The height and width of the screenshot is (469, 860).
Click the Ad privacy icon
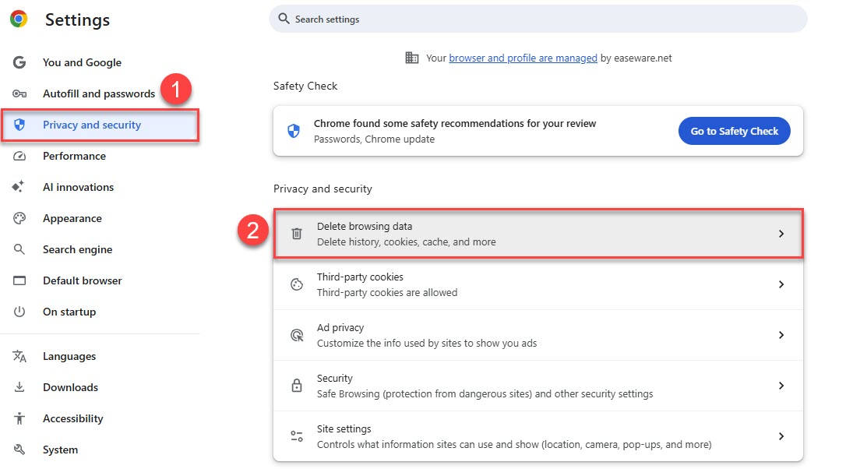click(x=297, y=335)
